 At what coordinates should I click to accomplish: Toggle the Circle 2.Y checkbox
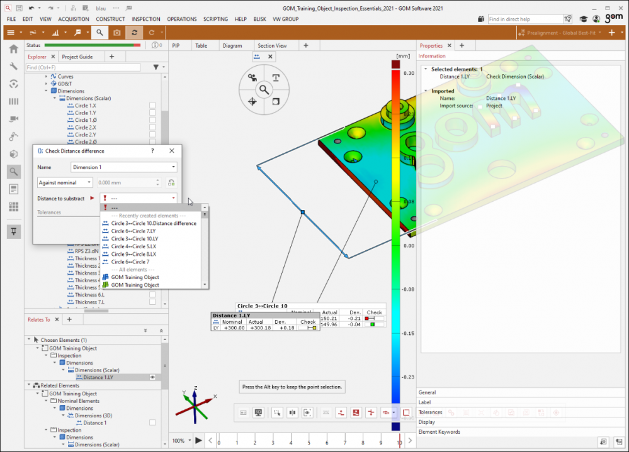click(152, 135)
